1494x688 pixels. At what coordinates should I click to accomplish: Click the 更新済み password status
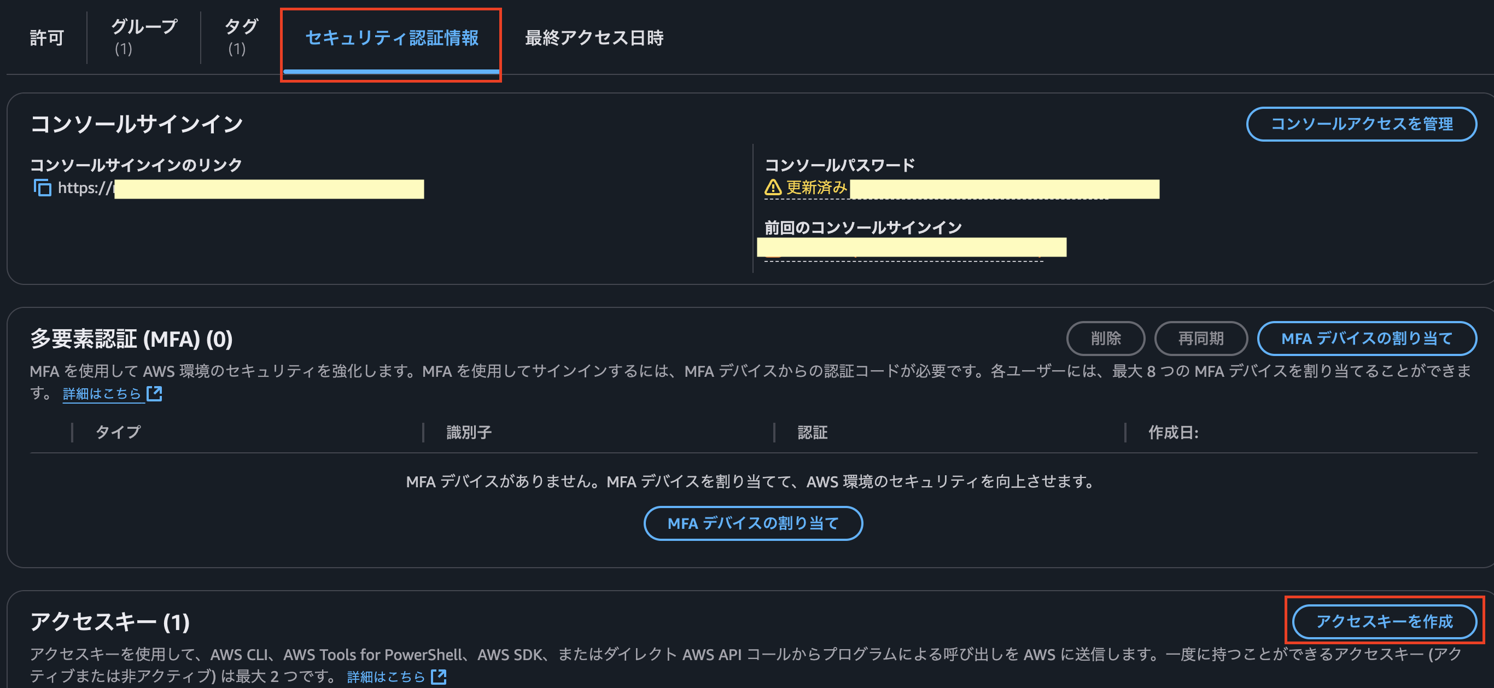pyautogui.click(x=816, y=188)
